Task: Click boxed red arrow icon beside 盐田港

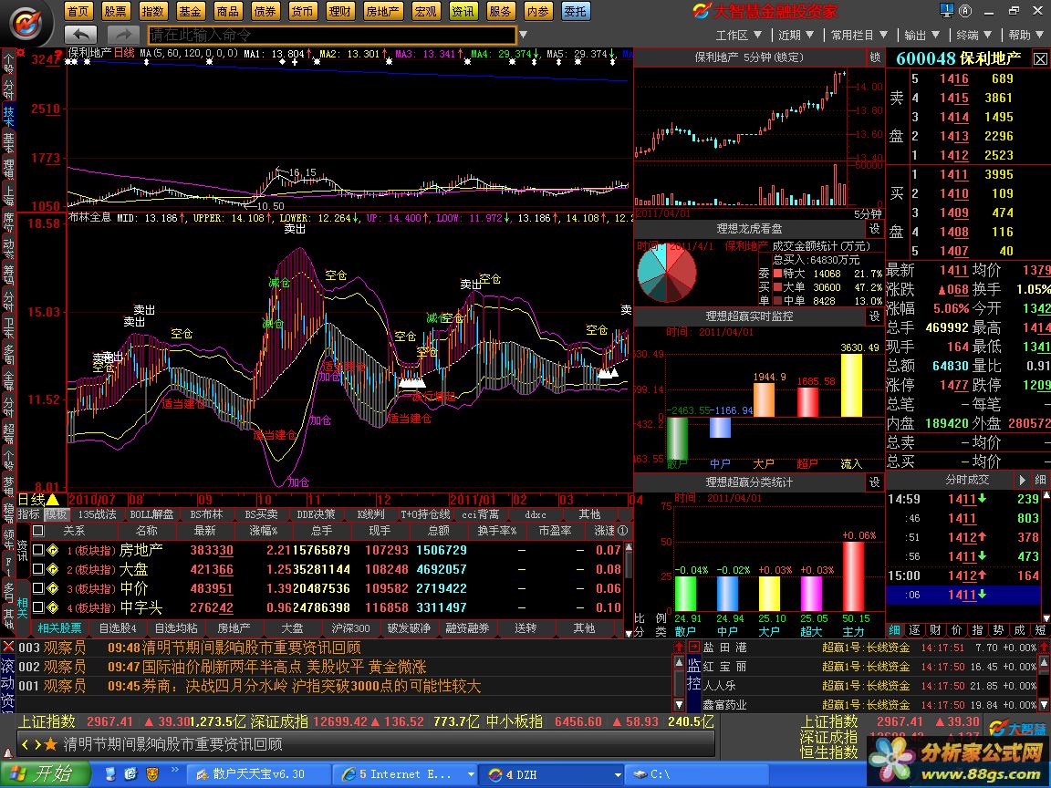Action: click(x=693, y=648)
